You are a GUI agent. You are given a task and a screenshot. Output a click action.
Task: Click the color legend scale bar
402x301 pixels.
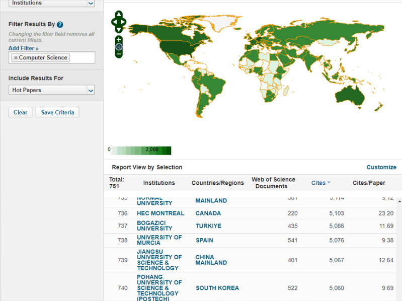[x=140, y=150]
